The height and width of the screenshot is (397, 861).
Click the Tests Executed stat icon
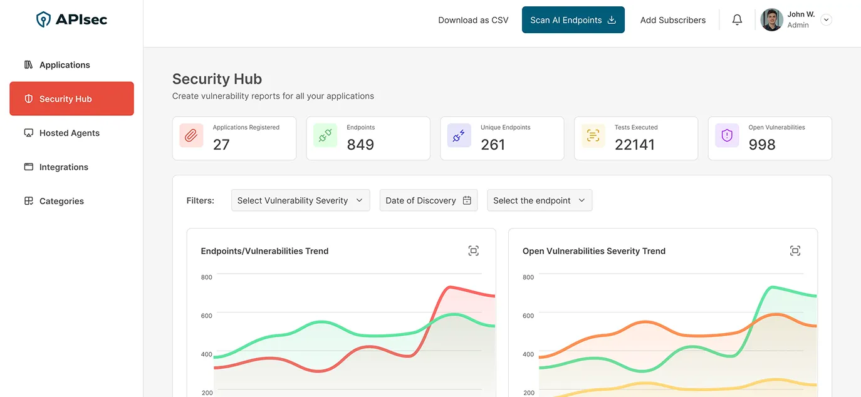pyautogui.click(x=592, y=135)
